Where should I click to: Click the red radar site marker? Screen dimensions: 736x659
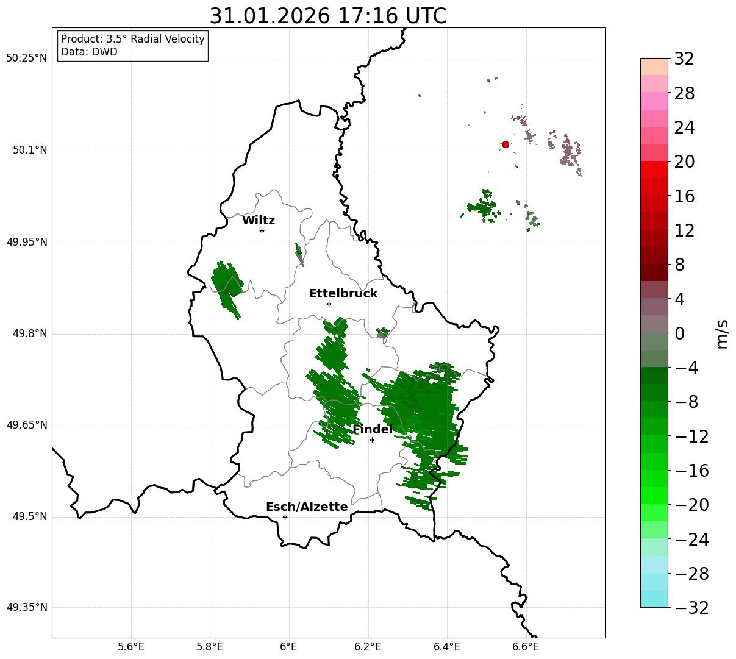click(x=506, y=144)
